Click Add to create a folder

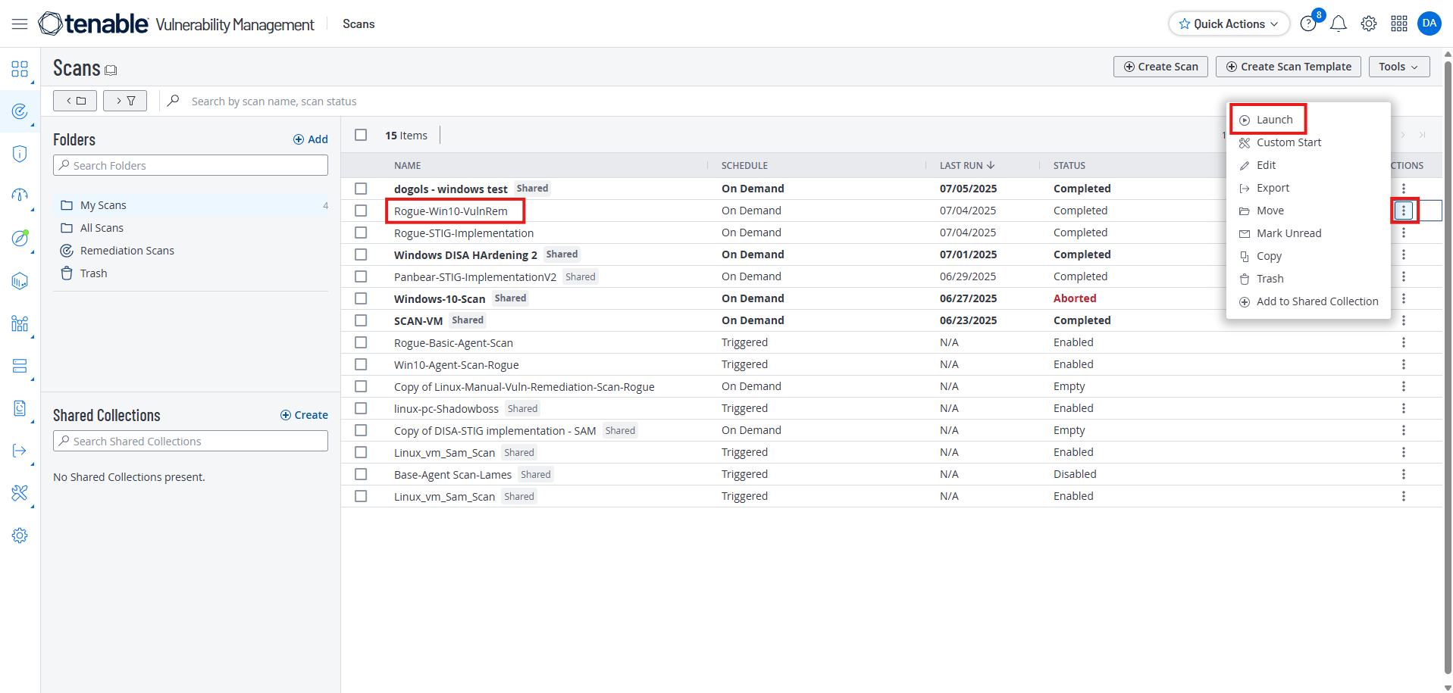tap(311, 139)
